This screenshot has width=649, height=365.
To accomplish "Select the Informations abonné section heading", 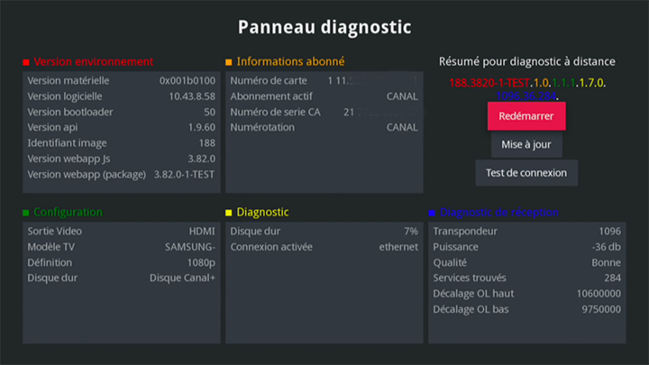I will (x=289, y=62).
